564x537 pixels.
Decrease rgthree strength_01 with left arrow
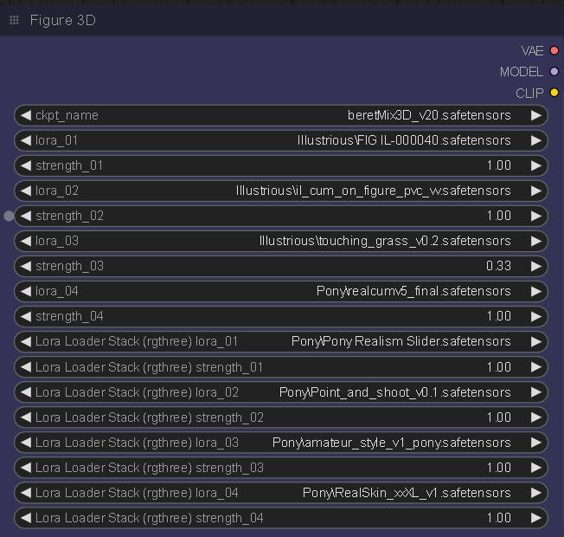[26, 367]
